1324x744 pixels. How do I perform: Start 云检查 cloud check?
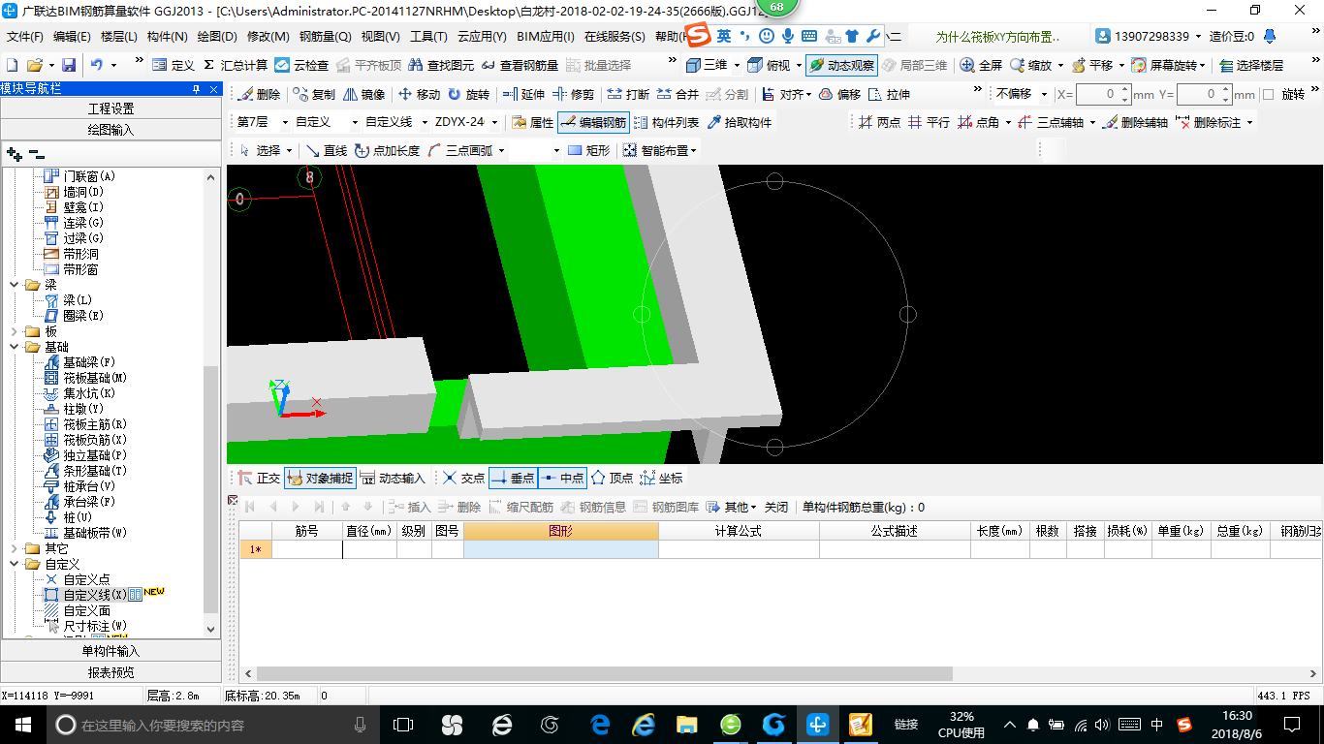point(301,65)
